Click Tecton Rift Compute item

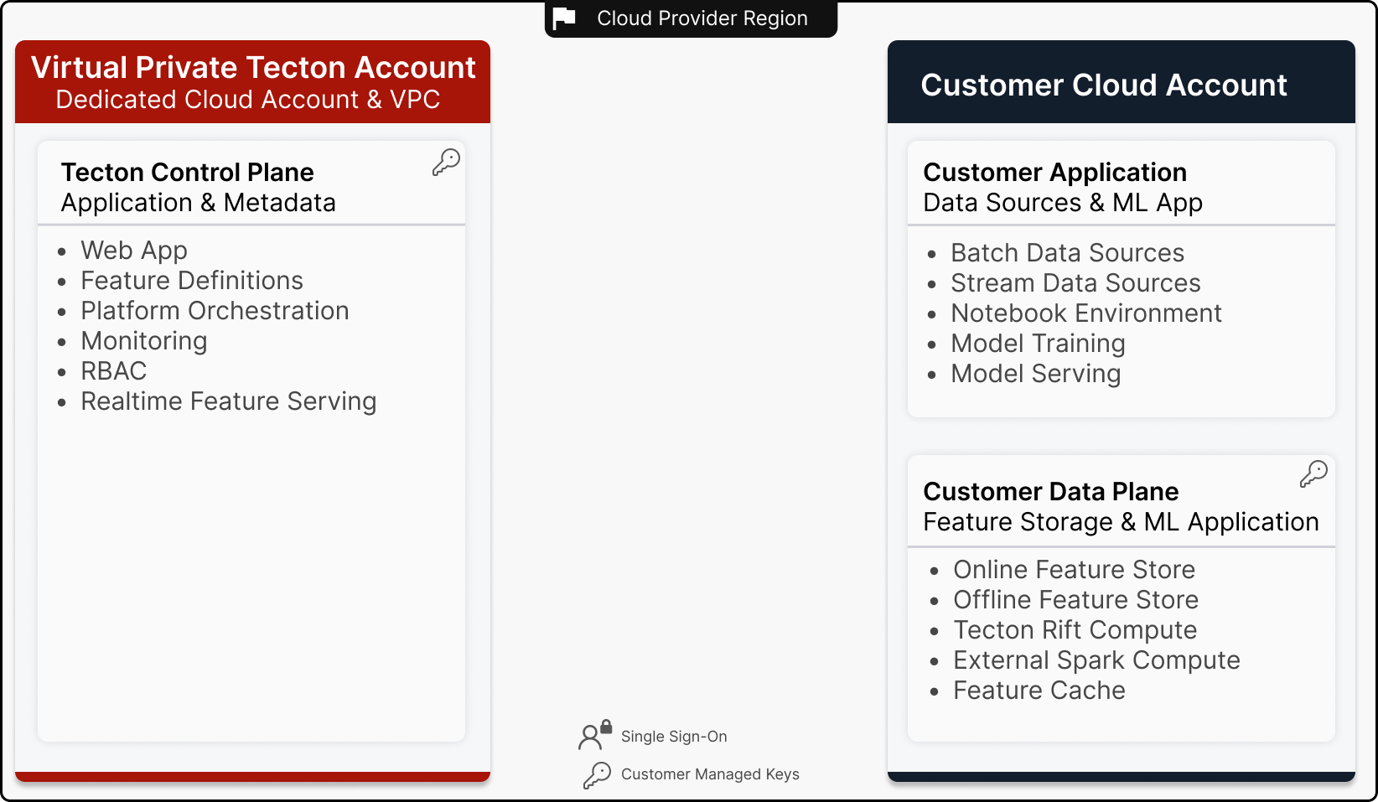[1075, 630]
